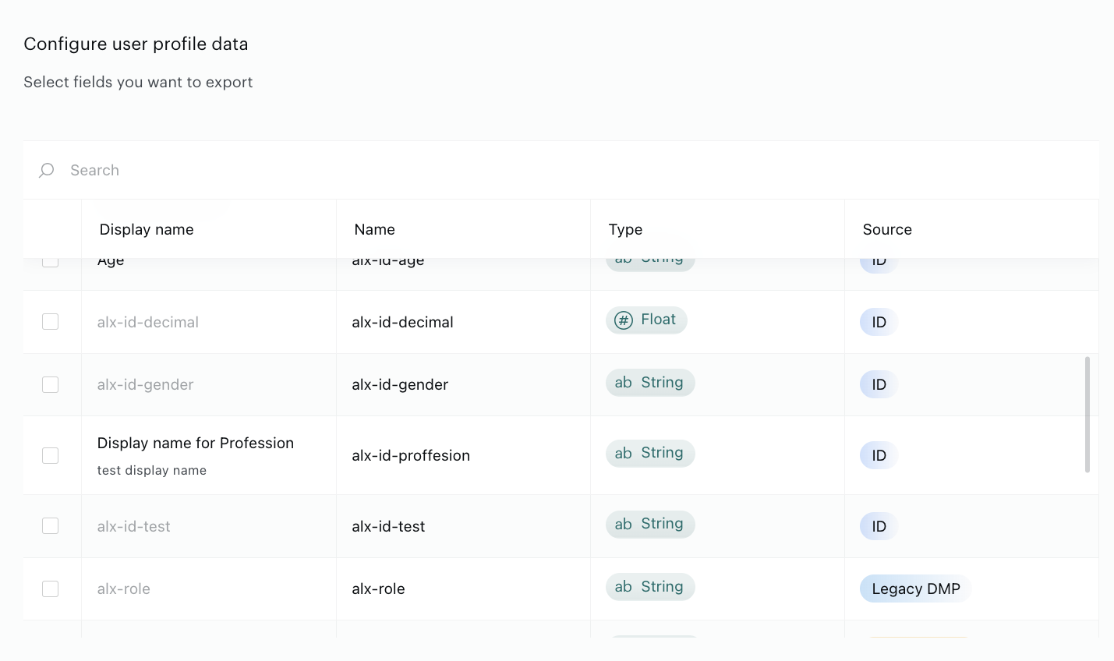Click name cell alx-id-decimal
This screenshot has height=661, width=1114.
click(x=402, y=322)
